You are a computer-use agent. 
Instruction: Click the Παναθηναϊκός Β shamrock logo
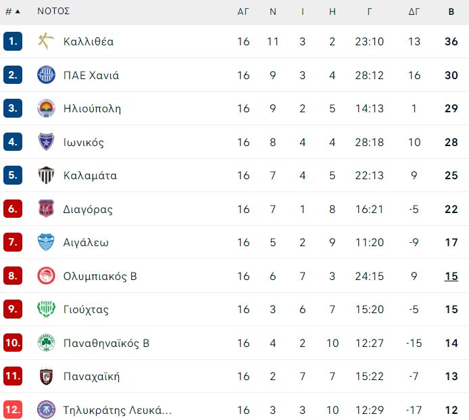coord(46,342)
